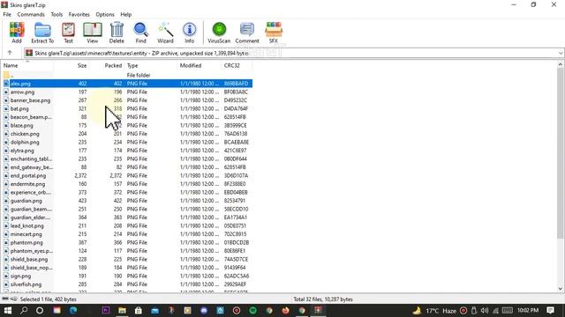Launch the Wizard tool

pos(165,33)
